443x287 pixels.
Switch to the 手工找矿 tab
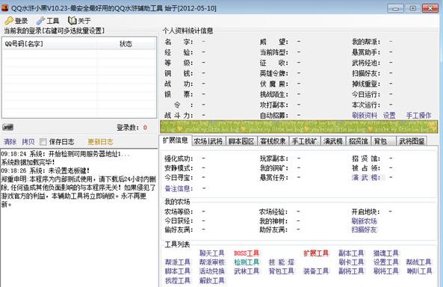(x=304, y=141)
